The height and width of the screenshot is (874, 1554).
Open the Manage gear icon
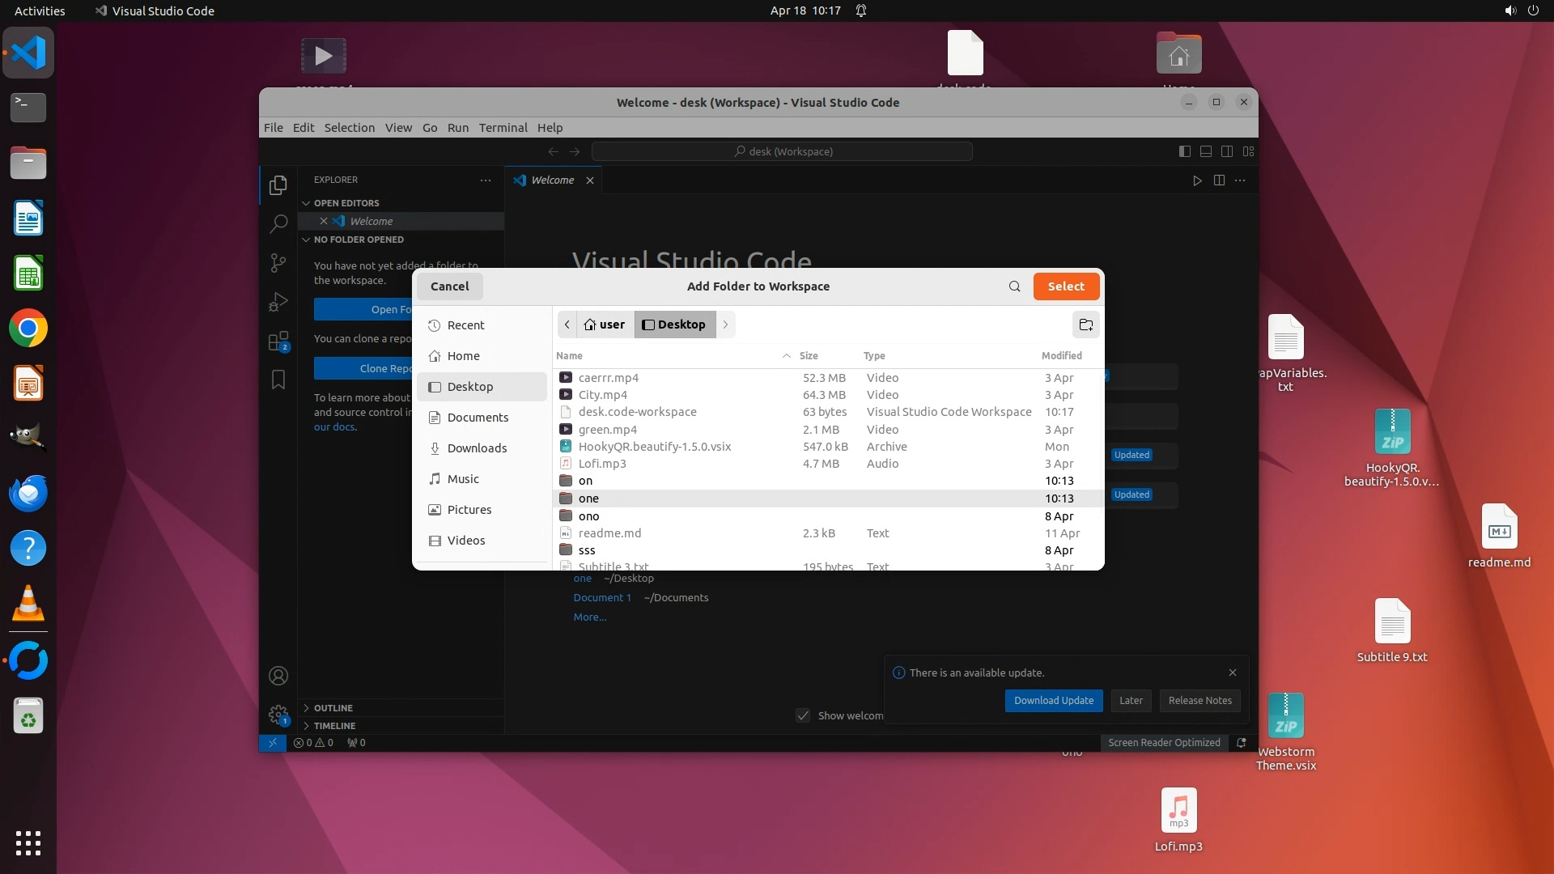tap(278, 715)
